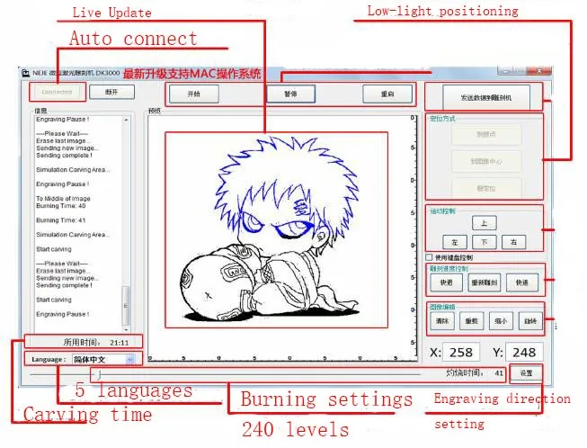
Task: Click the 设置 settings button
Action: (526, 373)
